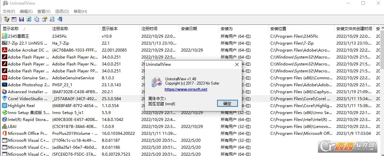Click Adobe Flash Player PP... registry name cell
The height and width of the screenshot is (156, 384).
[x=75, y=71]
